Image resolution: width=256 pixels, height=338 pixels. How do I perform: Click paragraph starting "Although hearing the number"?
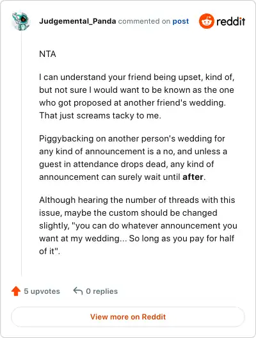[x=138, y=226]
